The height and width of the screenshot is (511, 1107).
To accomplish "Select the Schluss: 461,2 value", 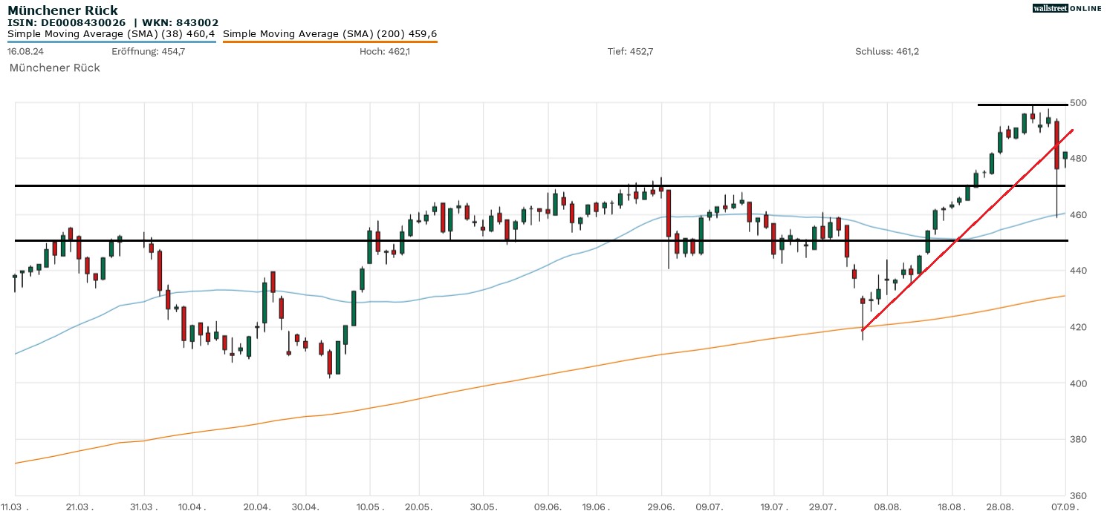I will coord(887,51).
